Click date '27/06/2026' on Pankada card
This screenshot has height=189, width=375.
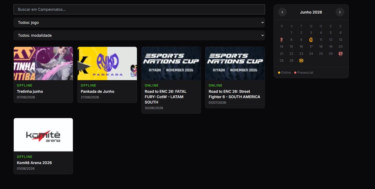pyautogui.click(x=90, y=97)
